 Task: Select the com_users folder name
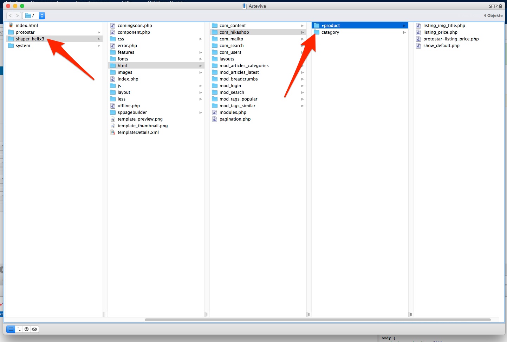click(230, 52)
